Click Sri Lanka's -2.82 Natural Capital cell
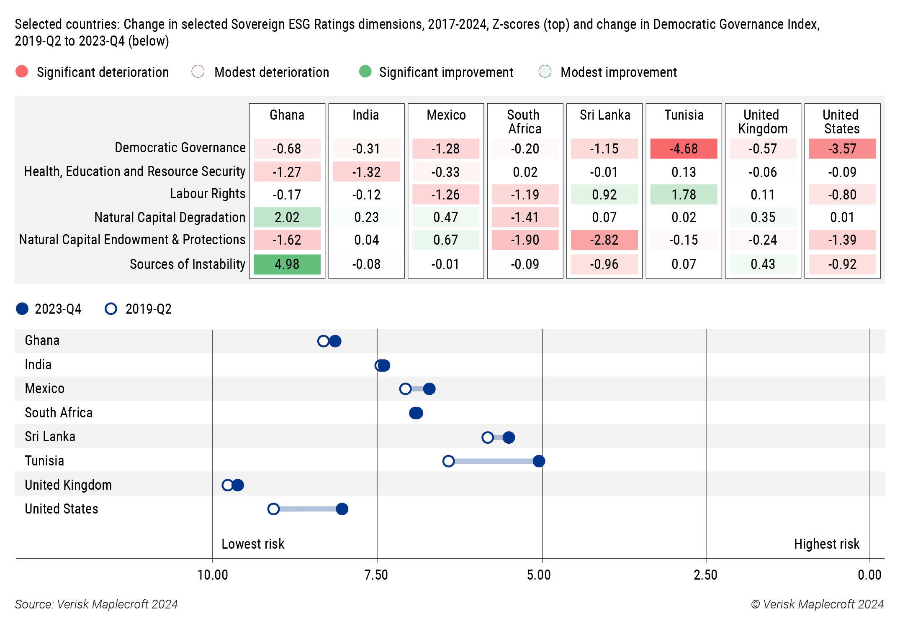The height and width of the screenshot is (621, 900). click(x=604, y=240)
